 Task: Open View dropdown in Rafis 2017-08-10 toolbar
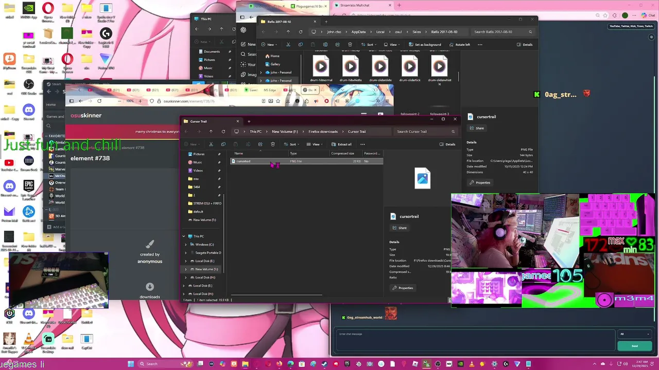point(392,45)
